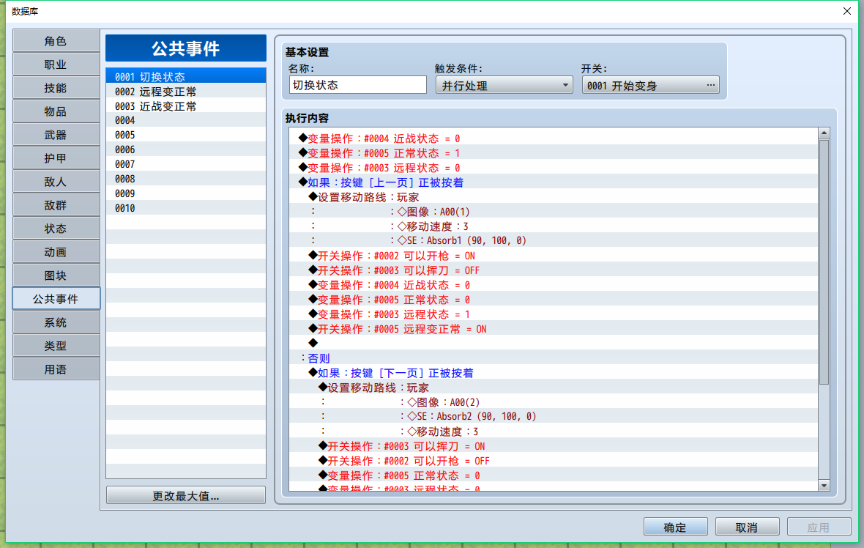Image resolution: width=864 pixels, height=548 pixels.
Task: Click the 更改最大值 button
Action: (x=186, y=496)
